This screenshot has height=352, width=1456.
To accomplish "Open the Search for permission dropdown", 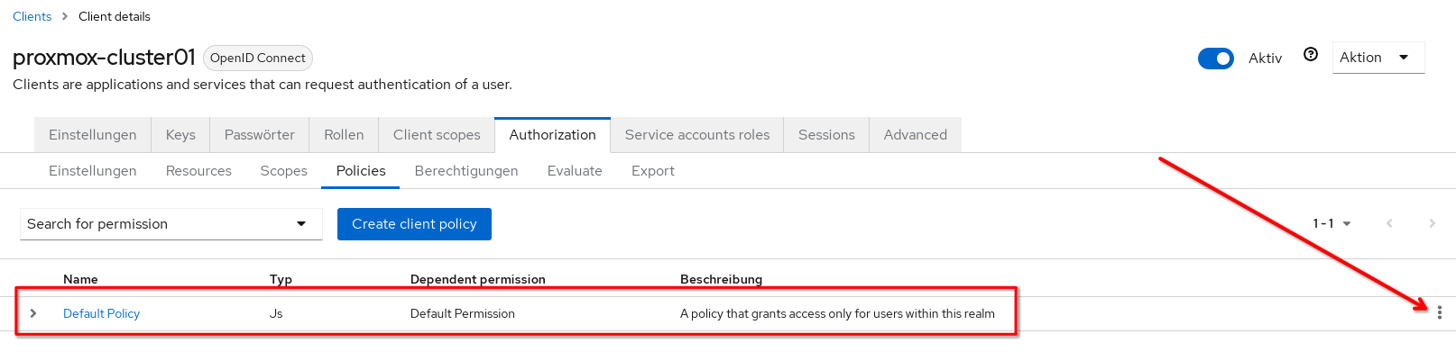I will pyautogui.click(x=171, y=224).
